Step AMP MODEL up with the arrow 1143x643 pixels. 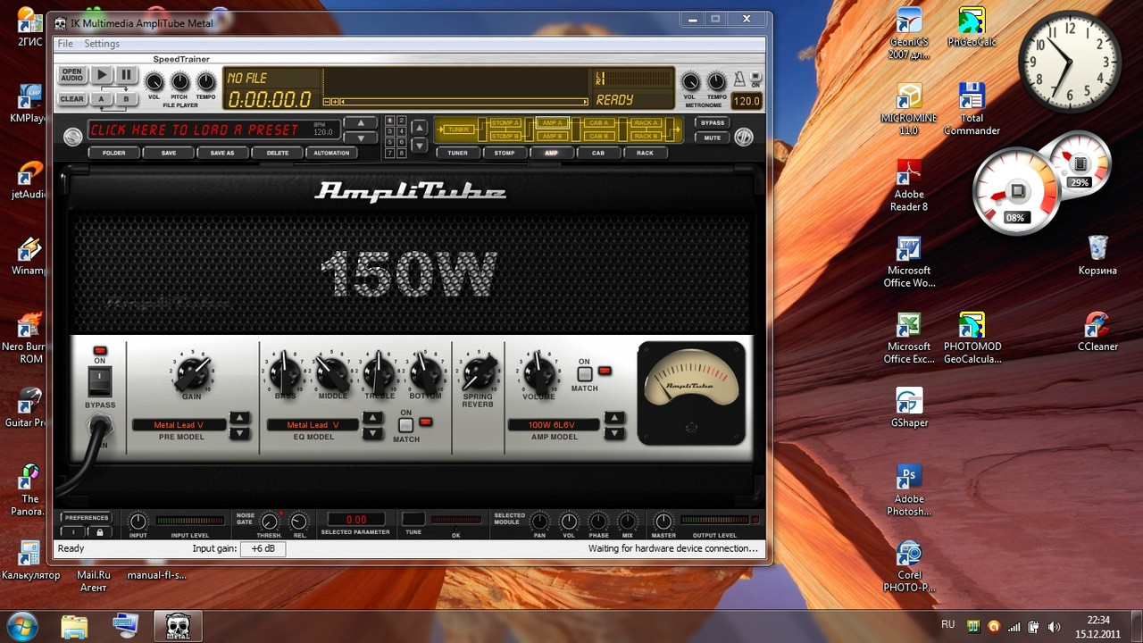click(614, 418)
